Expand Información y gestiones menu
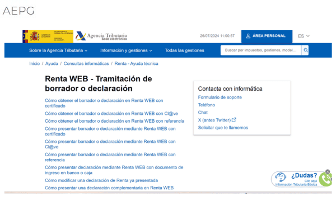The width and height of the screenshot is (336, 224). [x=126, y=50]
